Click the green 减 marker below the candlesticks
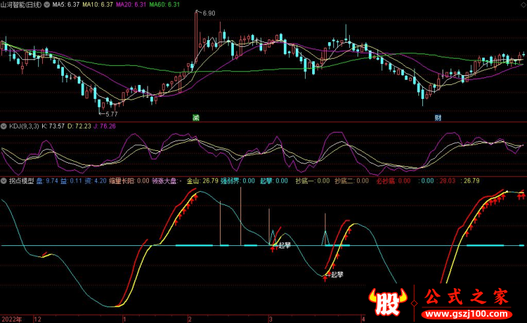This screenshot has height=323, width=527. click(x=196, y=117)
